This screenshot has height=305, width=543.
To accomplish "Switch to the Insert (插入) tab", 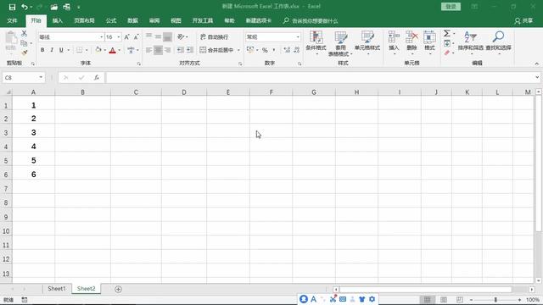I will 58,20.
